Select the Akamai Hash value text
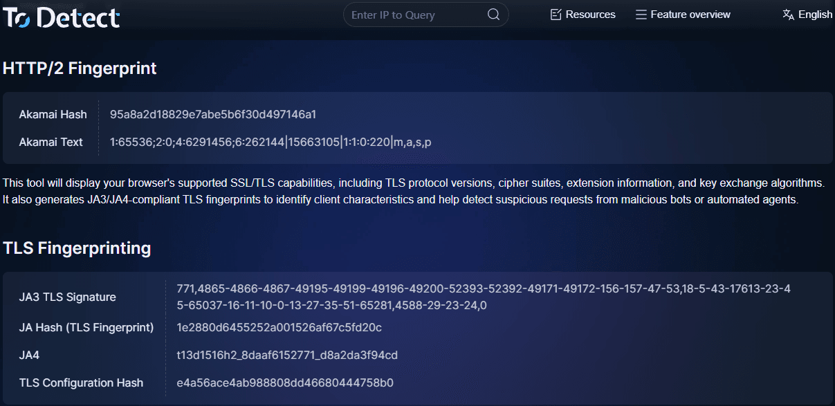This screenshot has width=835, height=406. tap(212, 114)
